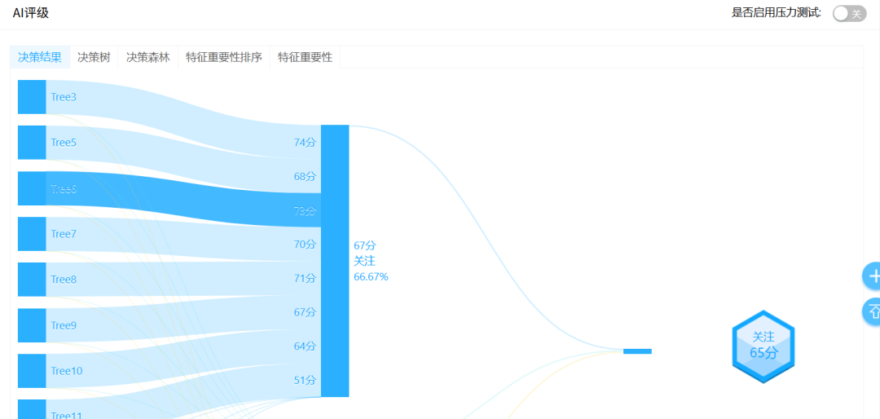The width and height of the screenshot is (880, 419).
Task: Click the Tree8 label
Action: point(64,280)
